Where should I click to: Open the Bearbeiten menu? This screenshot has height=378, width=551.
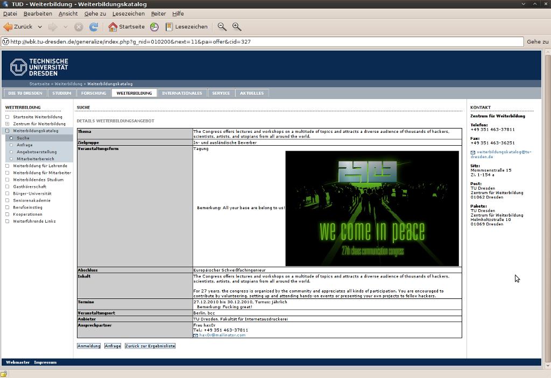pos(38,13)
